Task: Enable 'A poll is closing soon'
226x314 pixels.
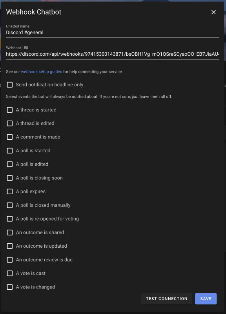Action: click(9, 178)
